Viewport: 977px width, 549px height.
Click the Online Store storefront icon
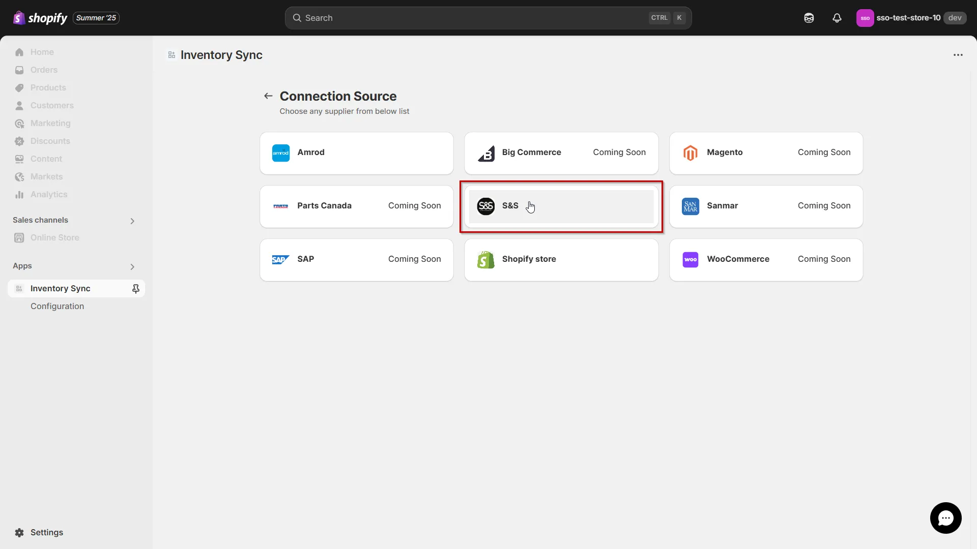tap(19, 237)
